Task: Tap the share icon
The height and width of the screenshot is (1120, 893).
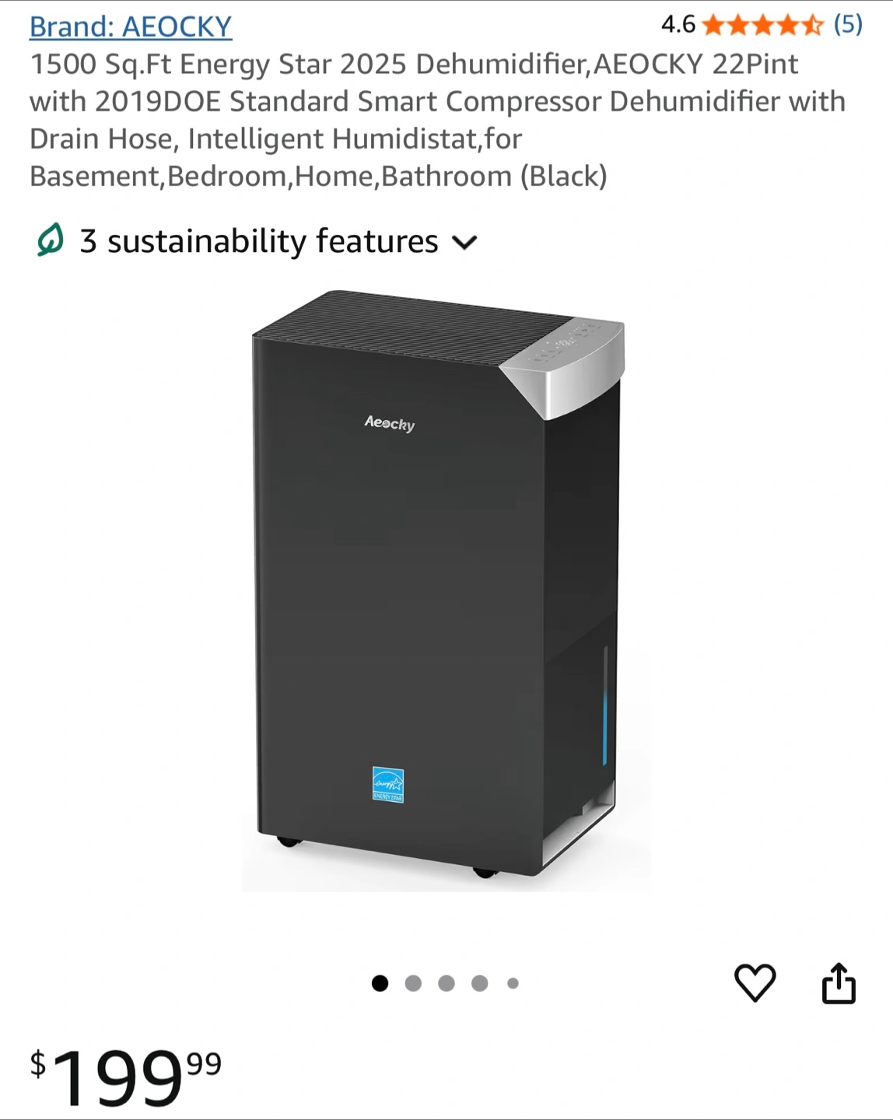Action: (x=839, y=983)
